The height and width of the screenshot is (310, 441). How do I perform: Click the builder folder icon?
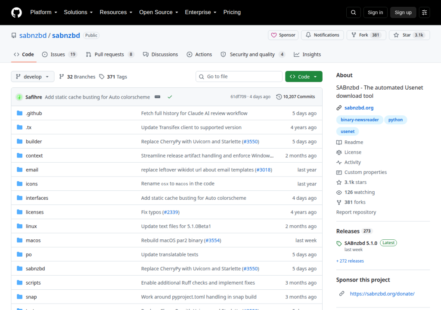coord(19,141)
